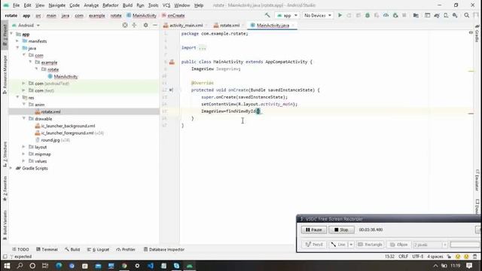Open Windows Start menu
The width and height of the screenshot is (482, 271).
tap(7, 266)
